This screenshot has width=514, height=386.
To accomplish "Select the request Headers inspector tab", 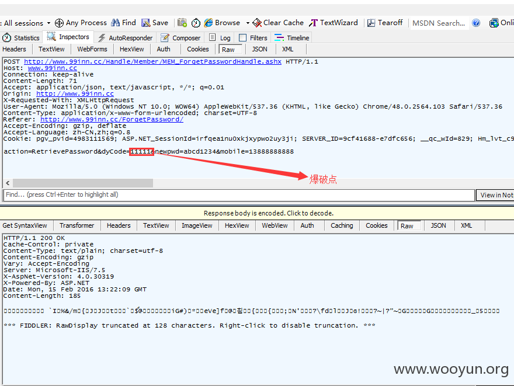I will tap(14, 49).
